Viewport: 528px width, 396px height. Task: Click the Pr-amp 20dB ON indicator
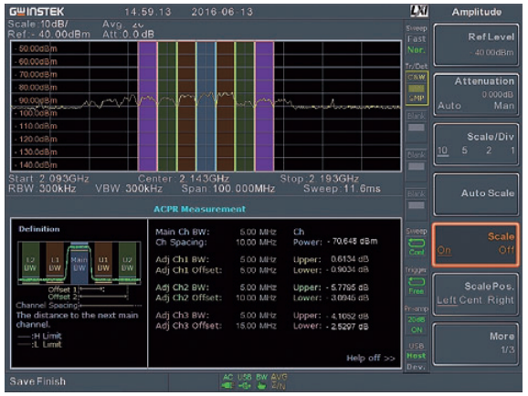pos(417,324)
